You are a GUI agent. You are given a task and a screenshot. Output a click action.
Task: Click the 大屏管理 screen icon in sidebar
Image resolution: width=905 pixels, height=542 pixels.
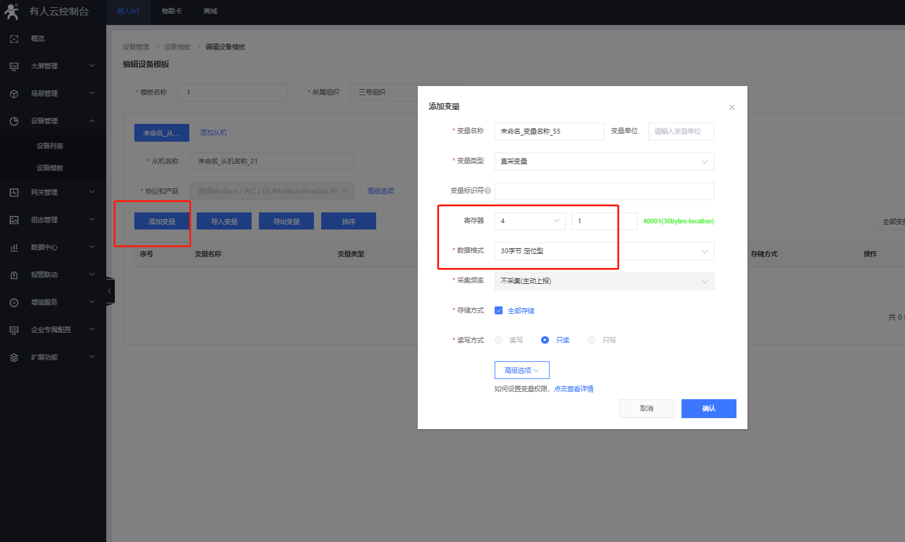click(x=14, y=66)
